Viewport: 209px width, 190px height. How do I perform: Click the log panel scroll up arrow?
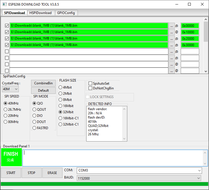[x=205, y=153]
